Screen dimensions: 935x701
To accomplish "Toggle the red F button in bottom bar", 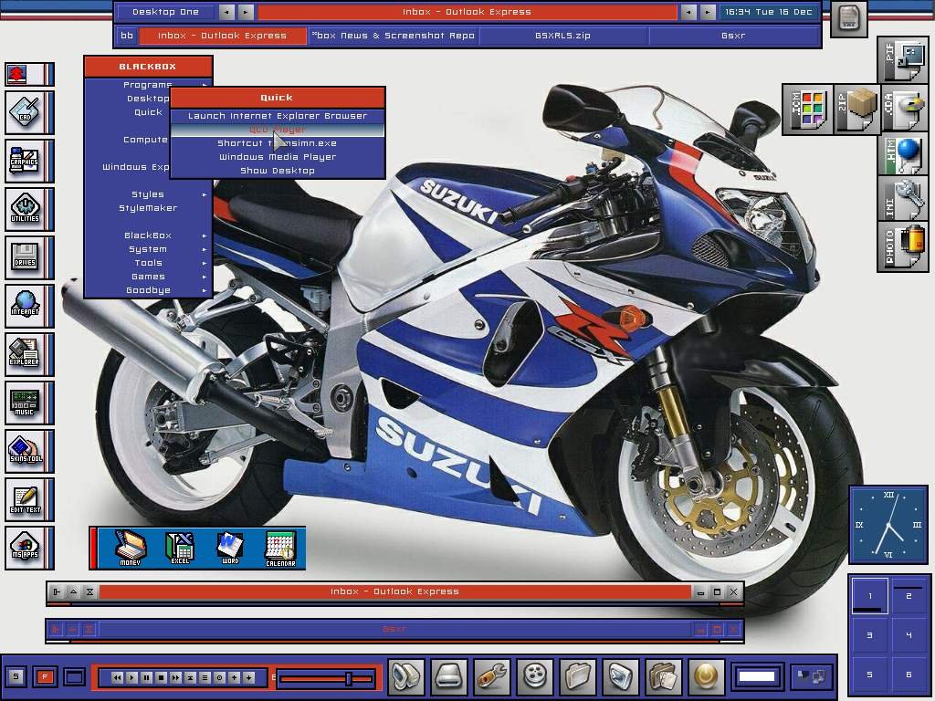I will (x=45, y=676).
